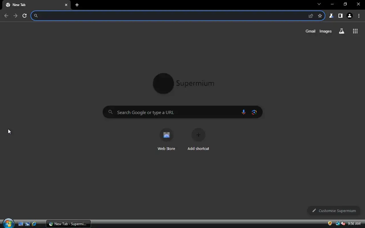Click the Supermium logo

pyautogui.click(x=183, y=83)
